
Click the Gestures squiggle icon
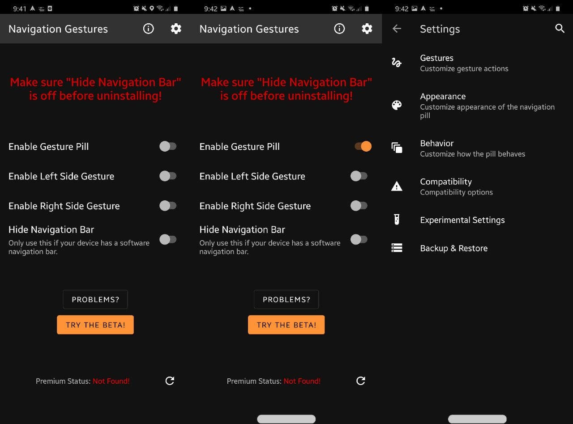(397, 63)
